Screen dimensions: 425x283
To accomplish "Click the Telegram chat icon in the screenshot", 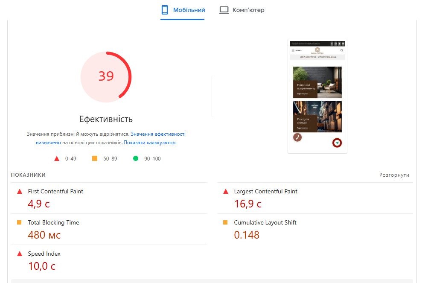I will click(337, 143).
